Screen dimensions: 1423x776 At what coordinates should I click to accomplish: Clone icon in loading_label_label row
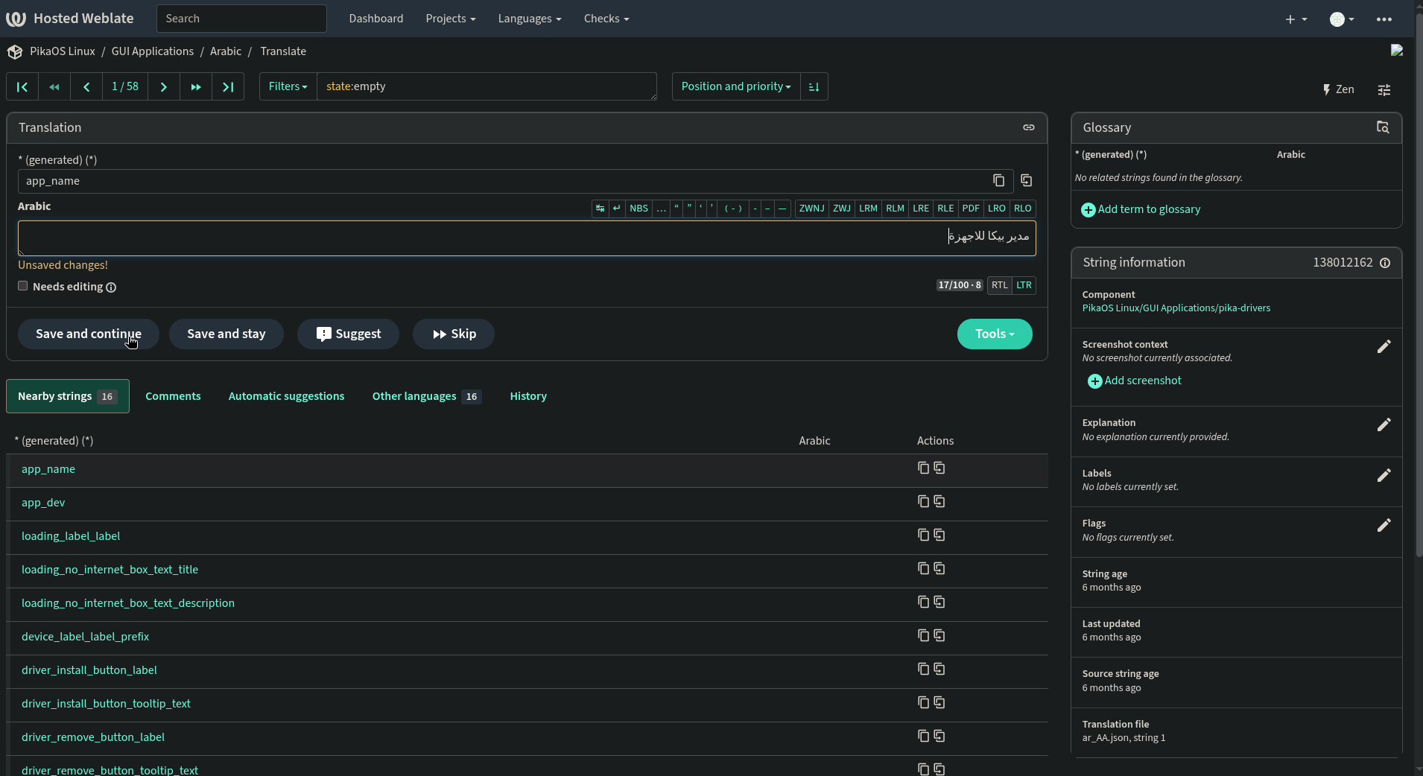coord(939,535)
